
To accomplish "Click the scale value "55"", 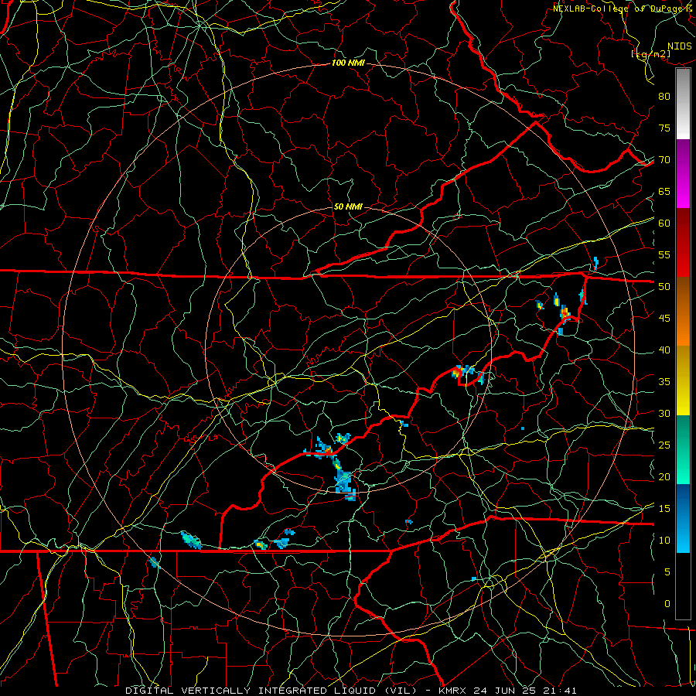I will pyautogui.click(x=664, y=254).
